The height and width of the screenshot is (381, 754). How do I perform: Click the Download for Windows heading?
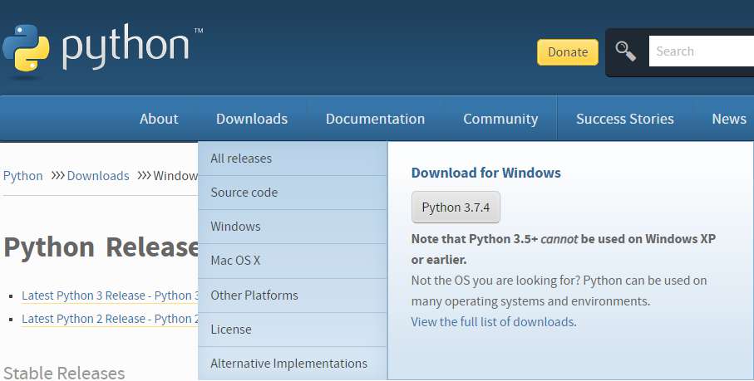coord(485,173)
